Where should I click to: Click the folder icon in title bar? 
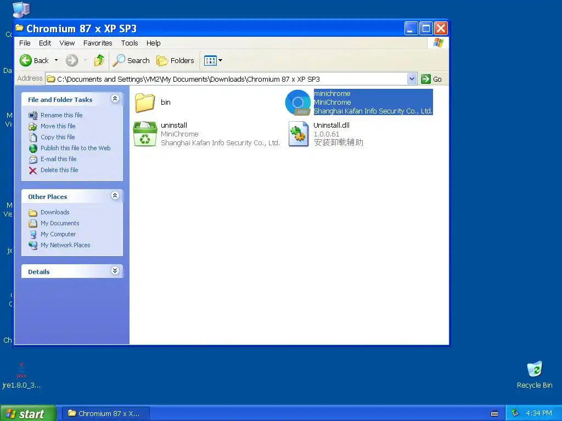tap(20, 27)
